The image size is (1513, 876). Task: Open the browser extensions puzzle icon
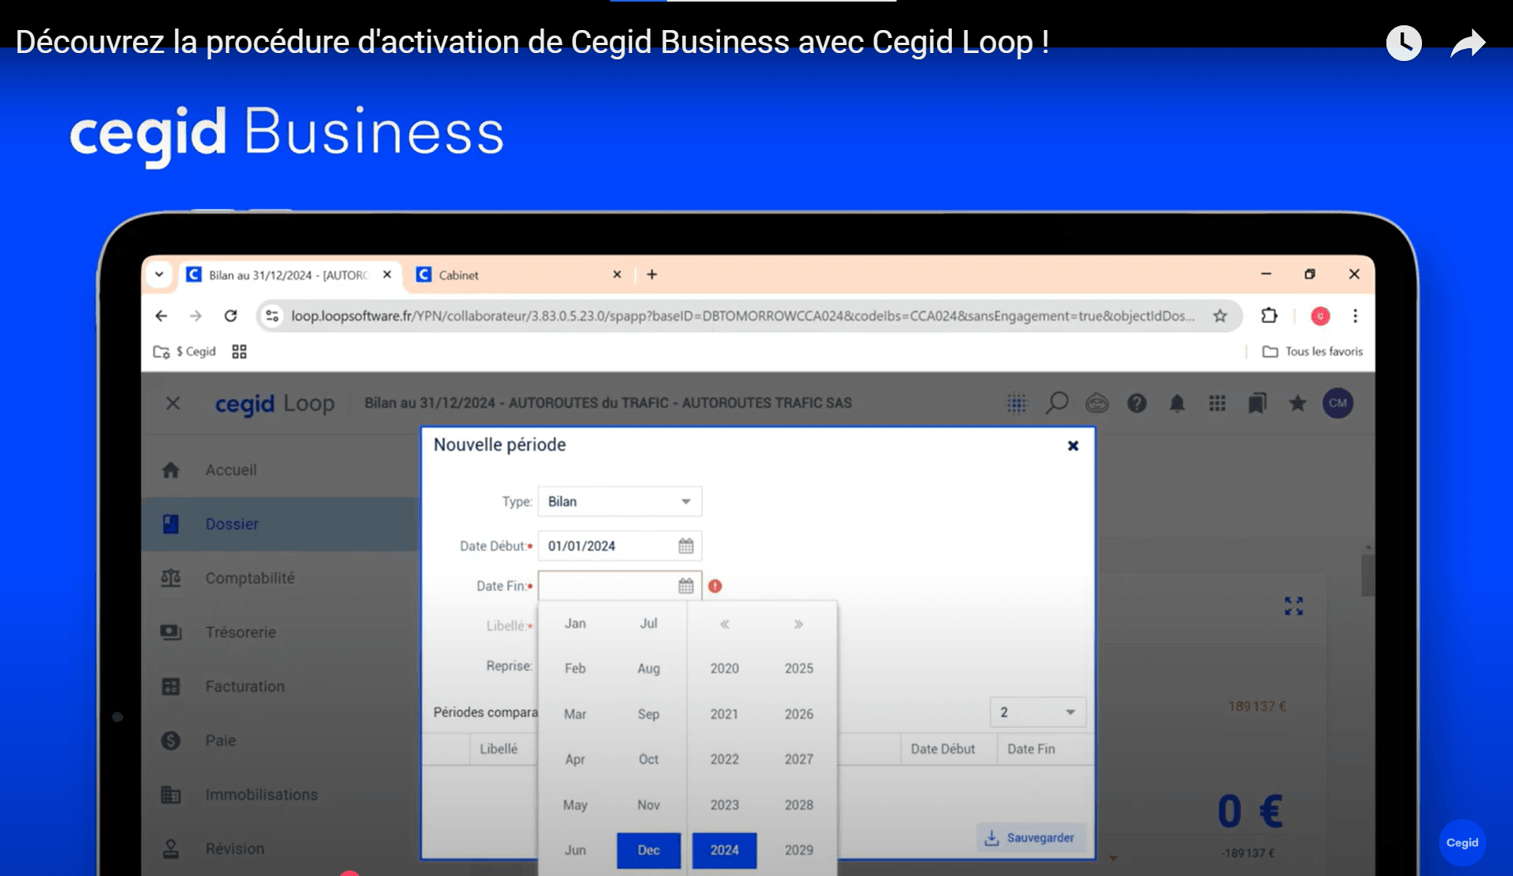click(x=1269, y=316)
